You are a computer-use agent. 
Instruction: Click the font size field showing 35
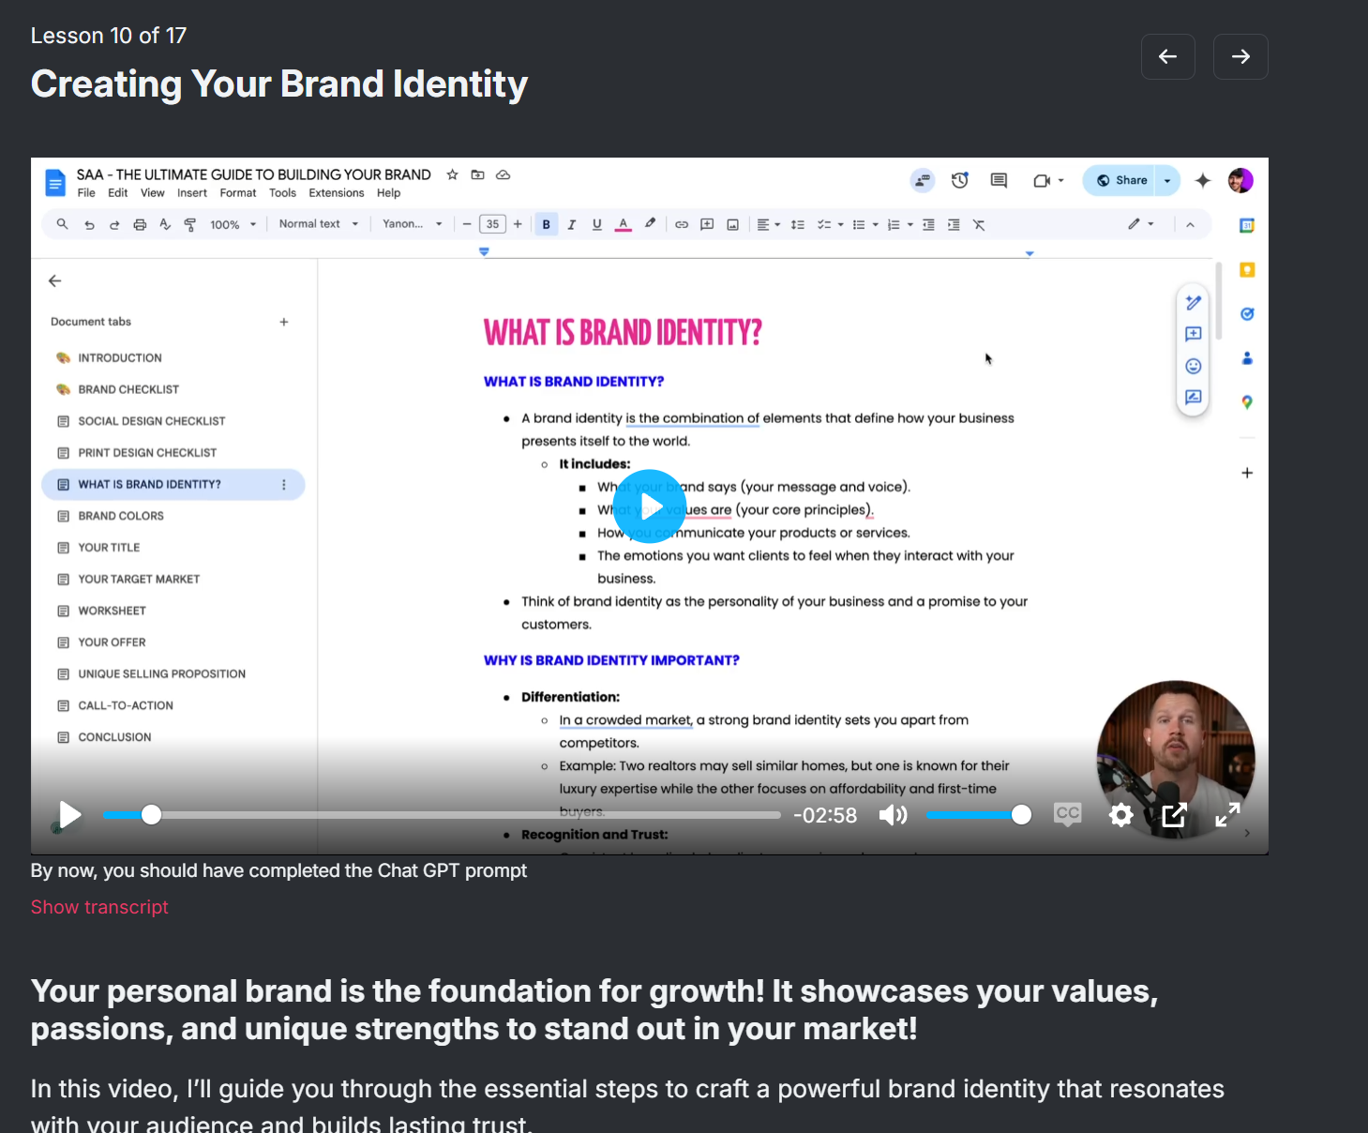(x=492, y=224)
